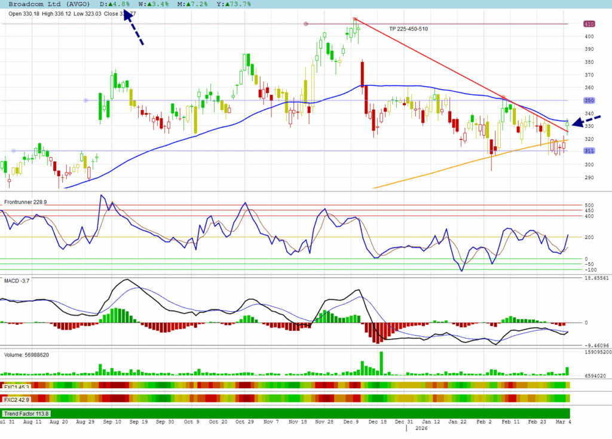Click the Dec 18 date on time axis
This screenshot has height=439, width=612.
tap(377, 421)
